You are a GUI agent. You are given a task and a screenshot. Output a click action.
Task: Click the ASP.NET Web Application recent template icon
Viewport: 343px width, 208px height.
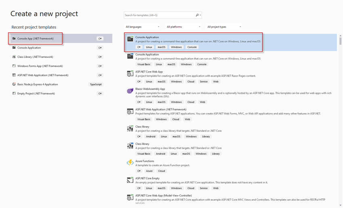[14, 75]
